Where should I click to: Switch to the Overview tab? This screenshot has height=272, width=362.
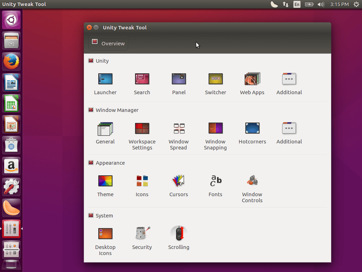pyautogui.click(x=108, y=43)
